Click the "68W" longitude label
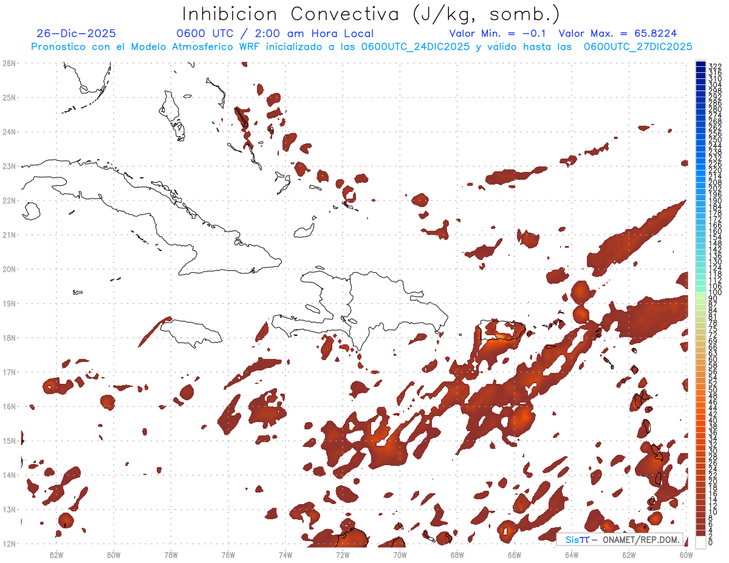Screen dimensions: 729x563 point(457,554)
